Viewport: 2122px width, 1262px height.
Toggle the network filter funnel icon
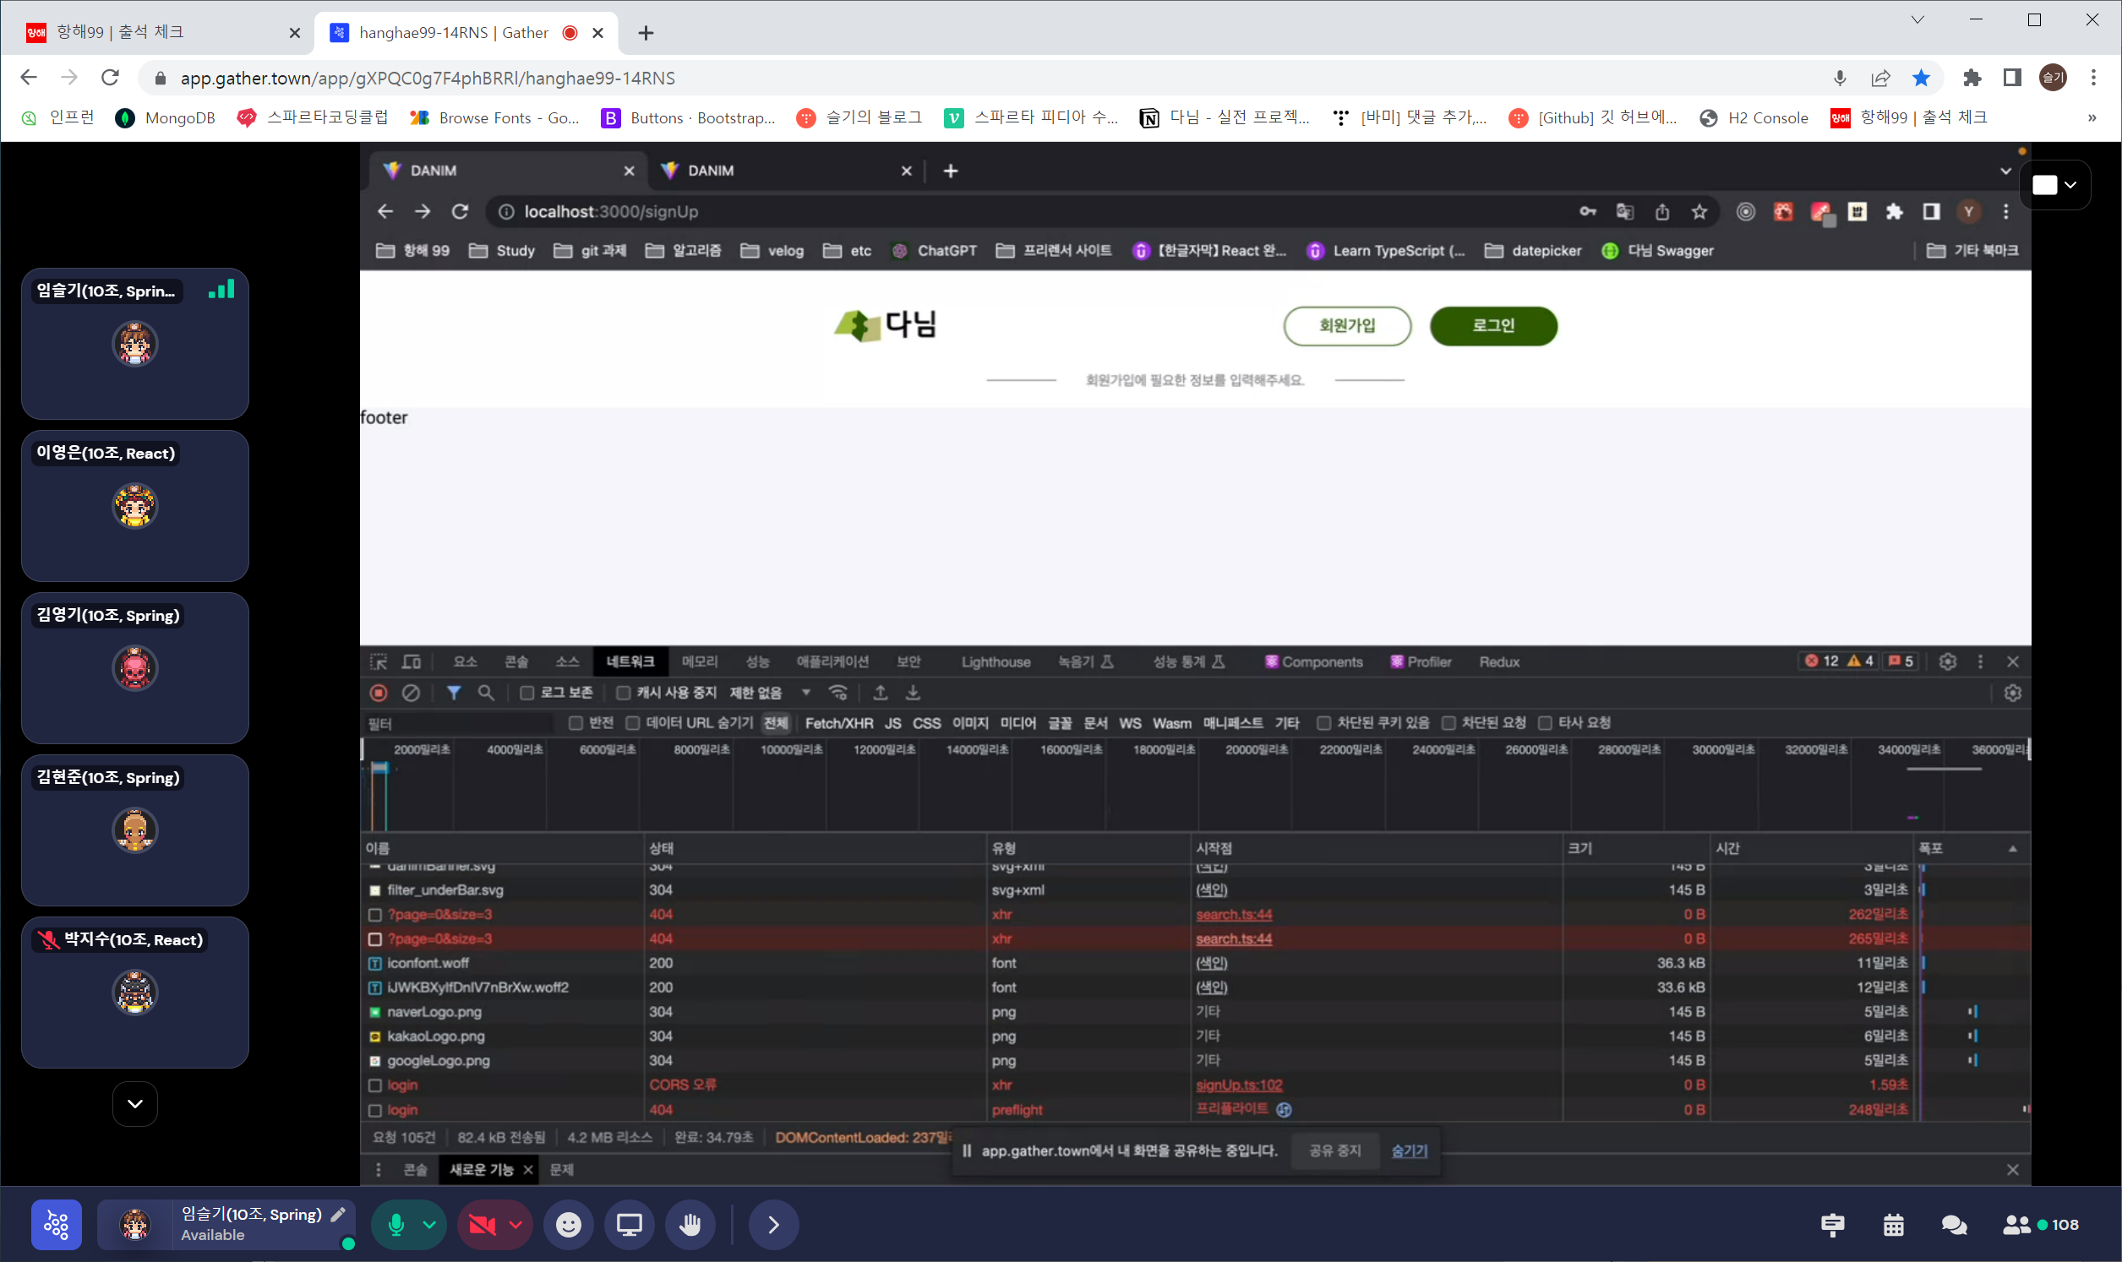(x=453, y=693)
